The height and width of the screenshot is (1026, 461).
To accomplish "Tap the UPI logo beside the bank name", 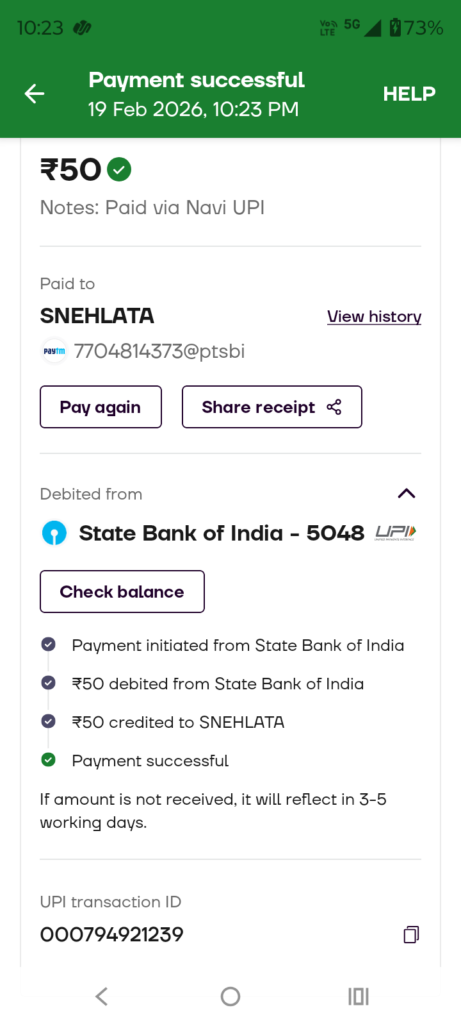I will (x=396, y=533).
